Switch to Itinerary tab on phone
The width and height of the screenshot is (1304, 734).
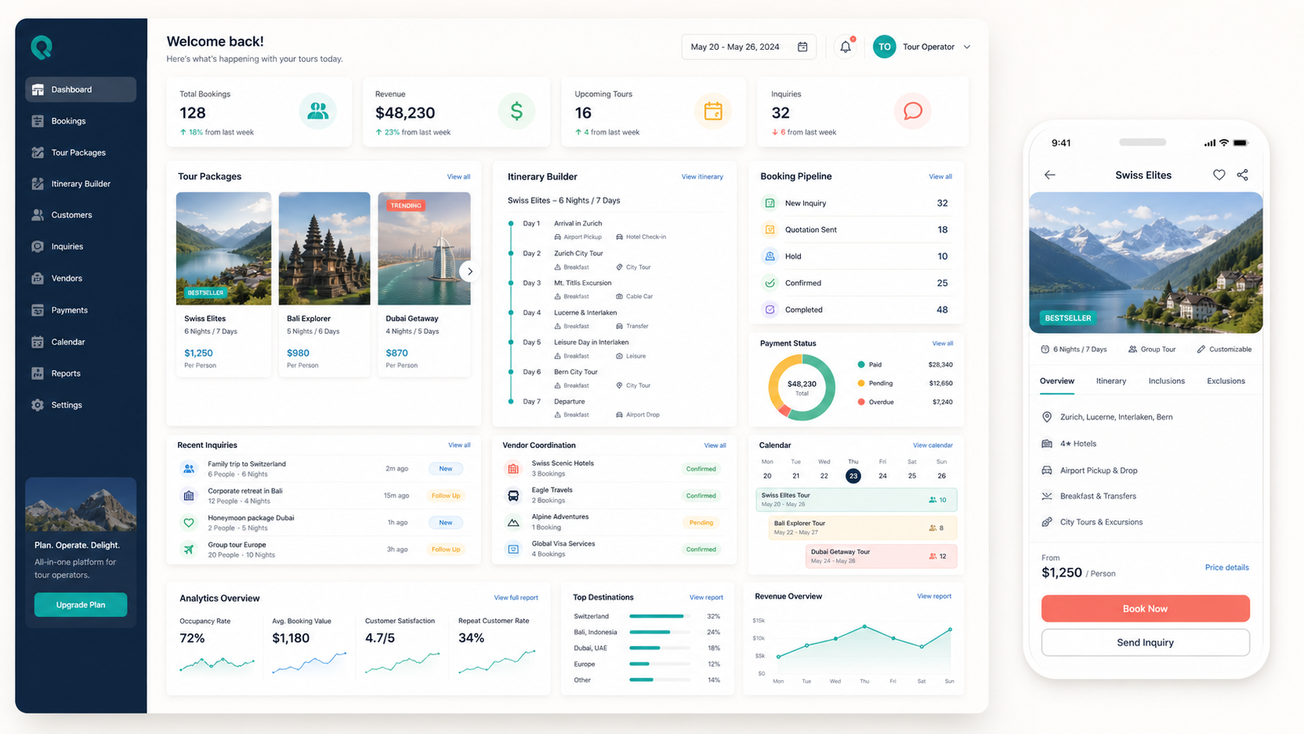(x=1111, y=381)
